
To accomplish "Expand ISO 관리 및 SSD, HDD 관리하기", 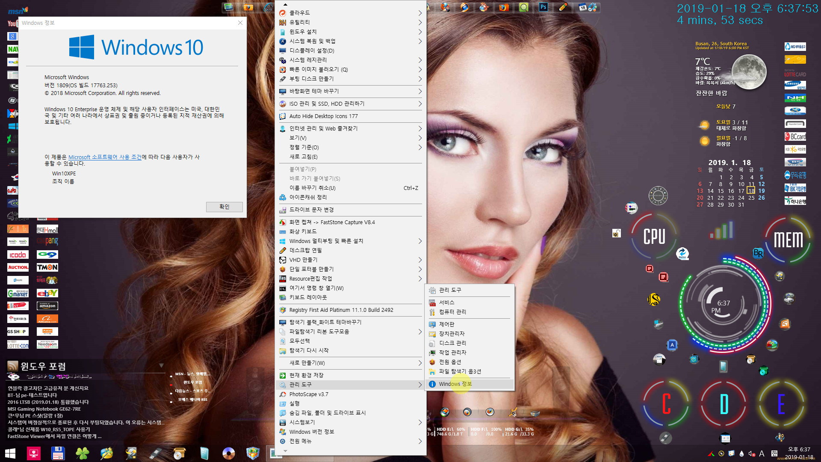I will 350,104.
